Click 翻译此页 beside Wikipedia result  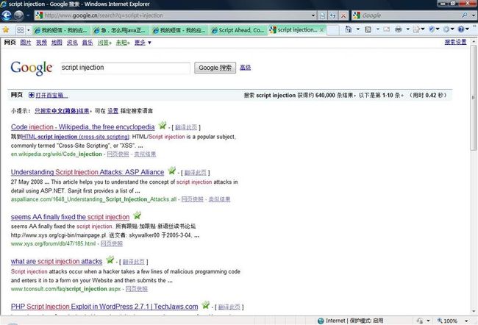[x=186, y=127]
